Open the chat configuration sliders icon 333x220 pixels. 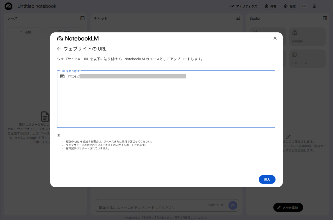[238, 18]
